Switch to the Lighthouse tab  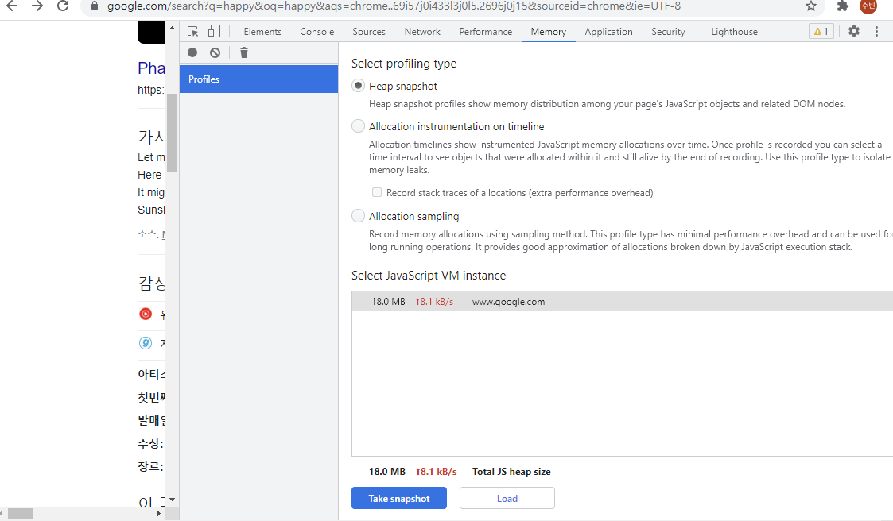[x=735, y=32]
